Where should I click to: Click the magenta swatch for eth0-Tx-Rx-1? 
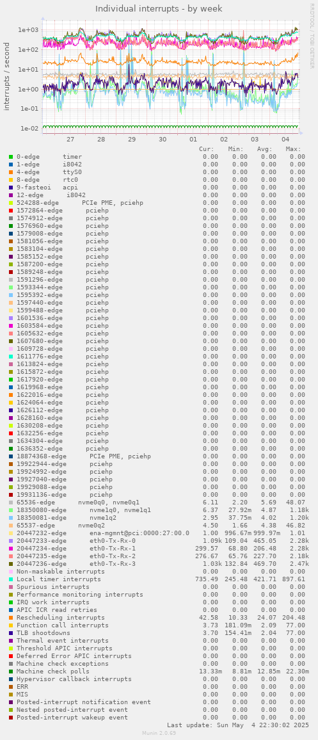[11, 549]
